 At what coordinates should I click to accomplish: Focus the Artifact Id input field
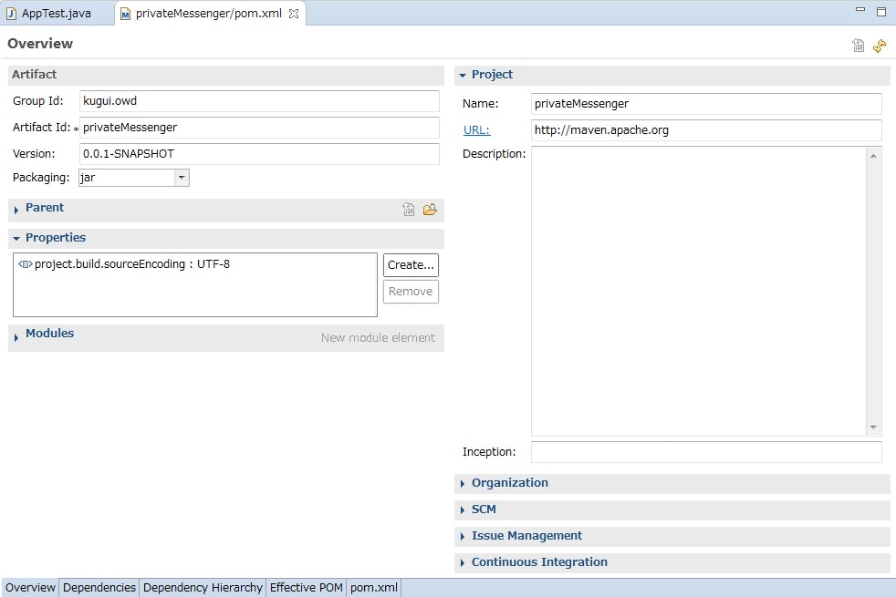coord(259,128)
